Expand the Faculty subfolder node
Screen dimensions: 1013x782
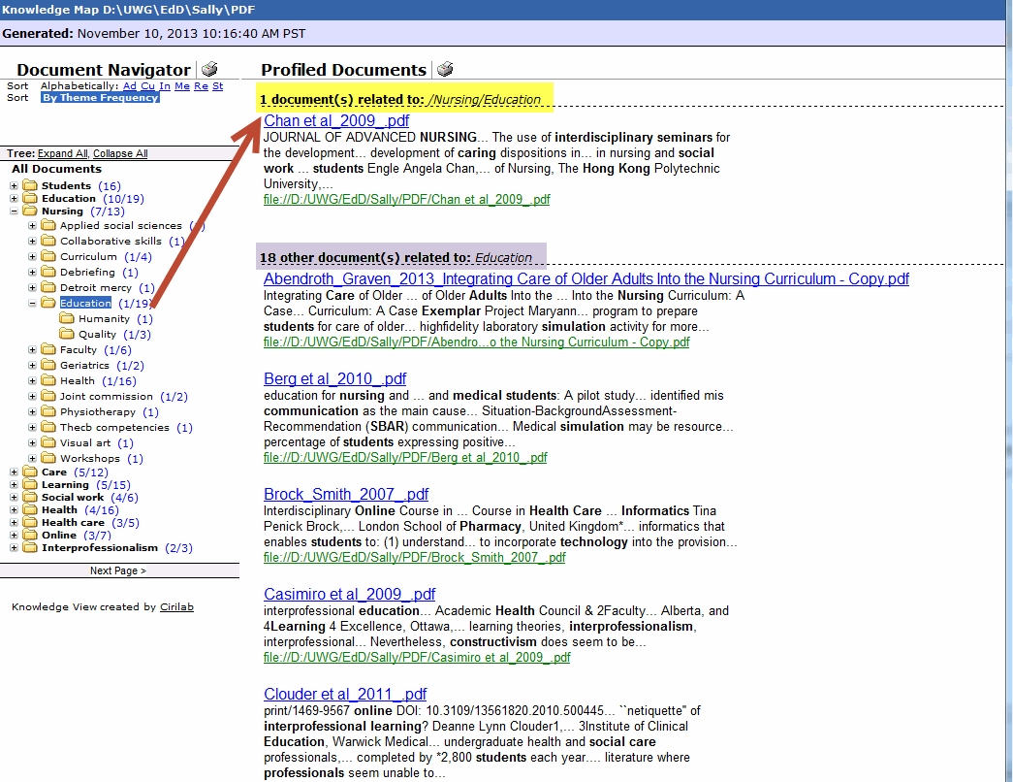click(32, 350)
